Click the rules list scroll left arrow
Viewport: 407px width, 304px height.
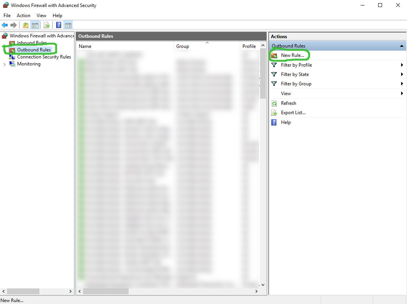click(x=80, y=291)
